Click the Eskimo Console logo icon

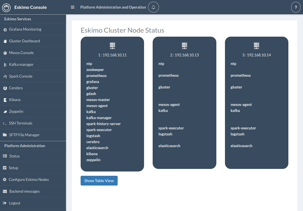[6, 7]
